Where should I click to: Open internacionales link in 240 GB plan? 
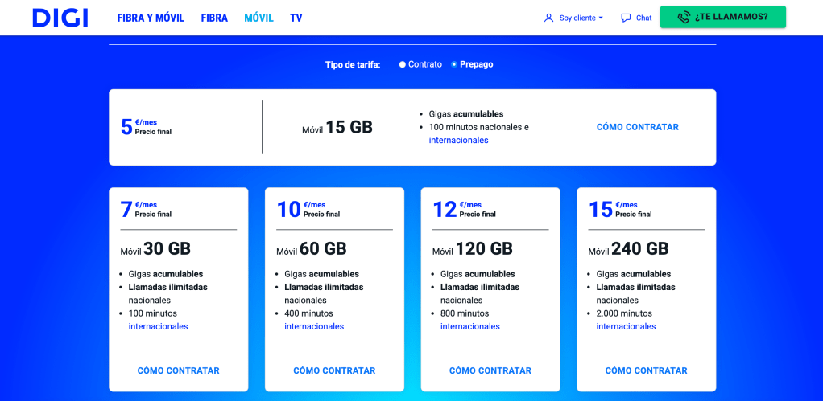pyautogui.click(x=626, y=326)
